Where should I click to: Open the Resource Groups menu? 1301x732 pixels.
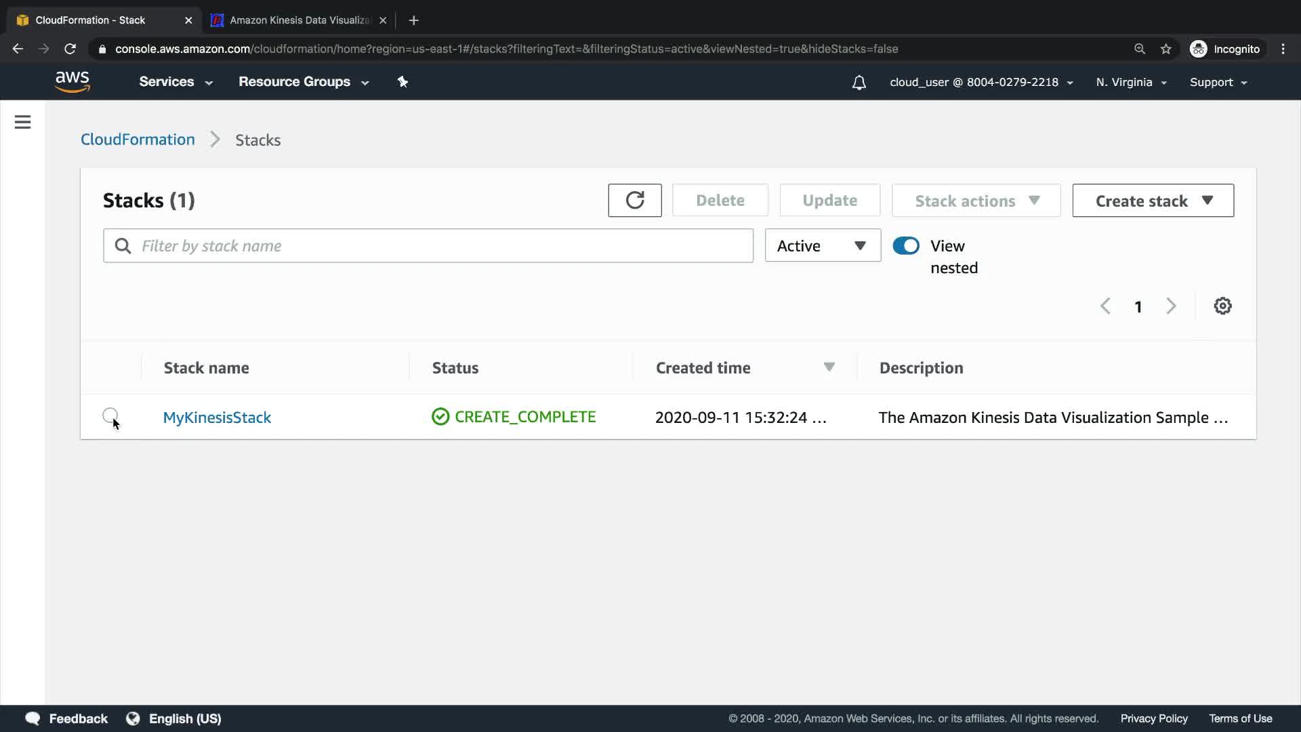tap(303, 82)
